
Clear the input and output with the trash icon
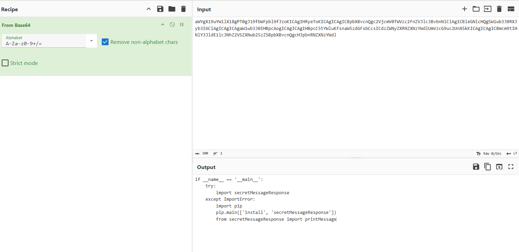pyautogui.click(x=499, y=9)
